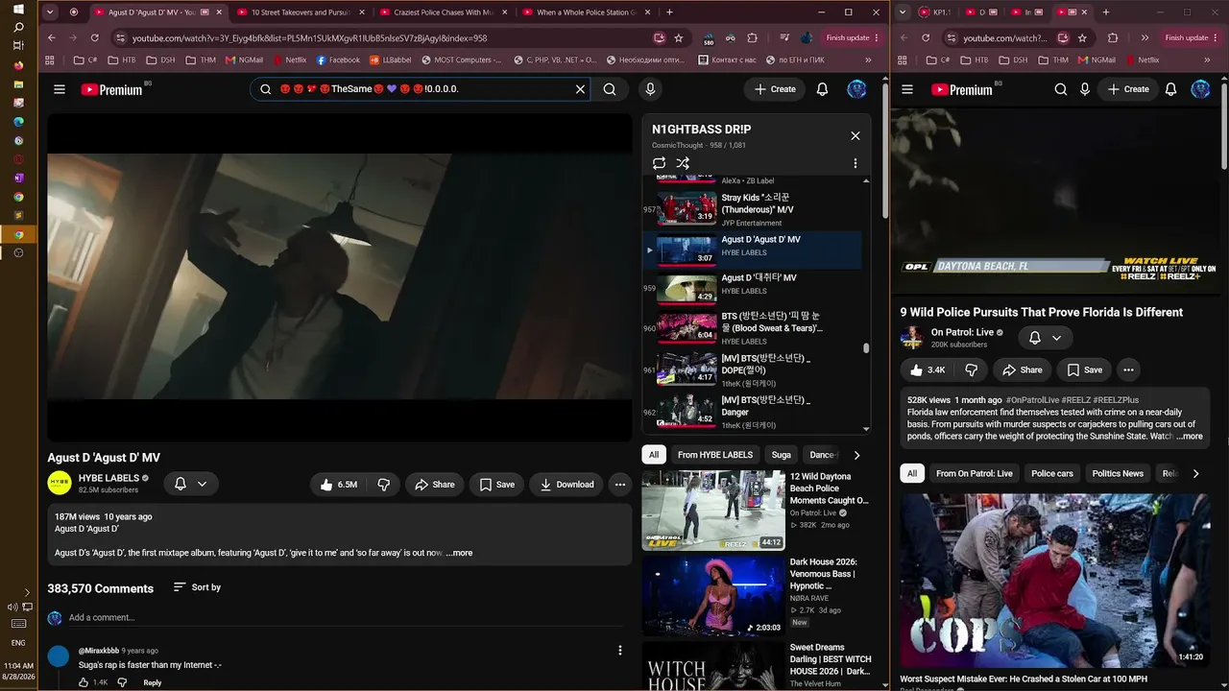Open a new tab in the Agust D window

[669, 12]
